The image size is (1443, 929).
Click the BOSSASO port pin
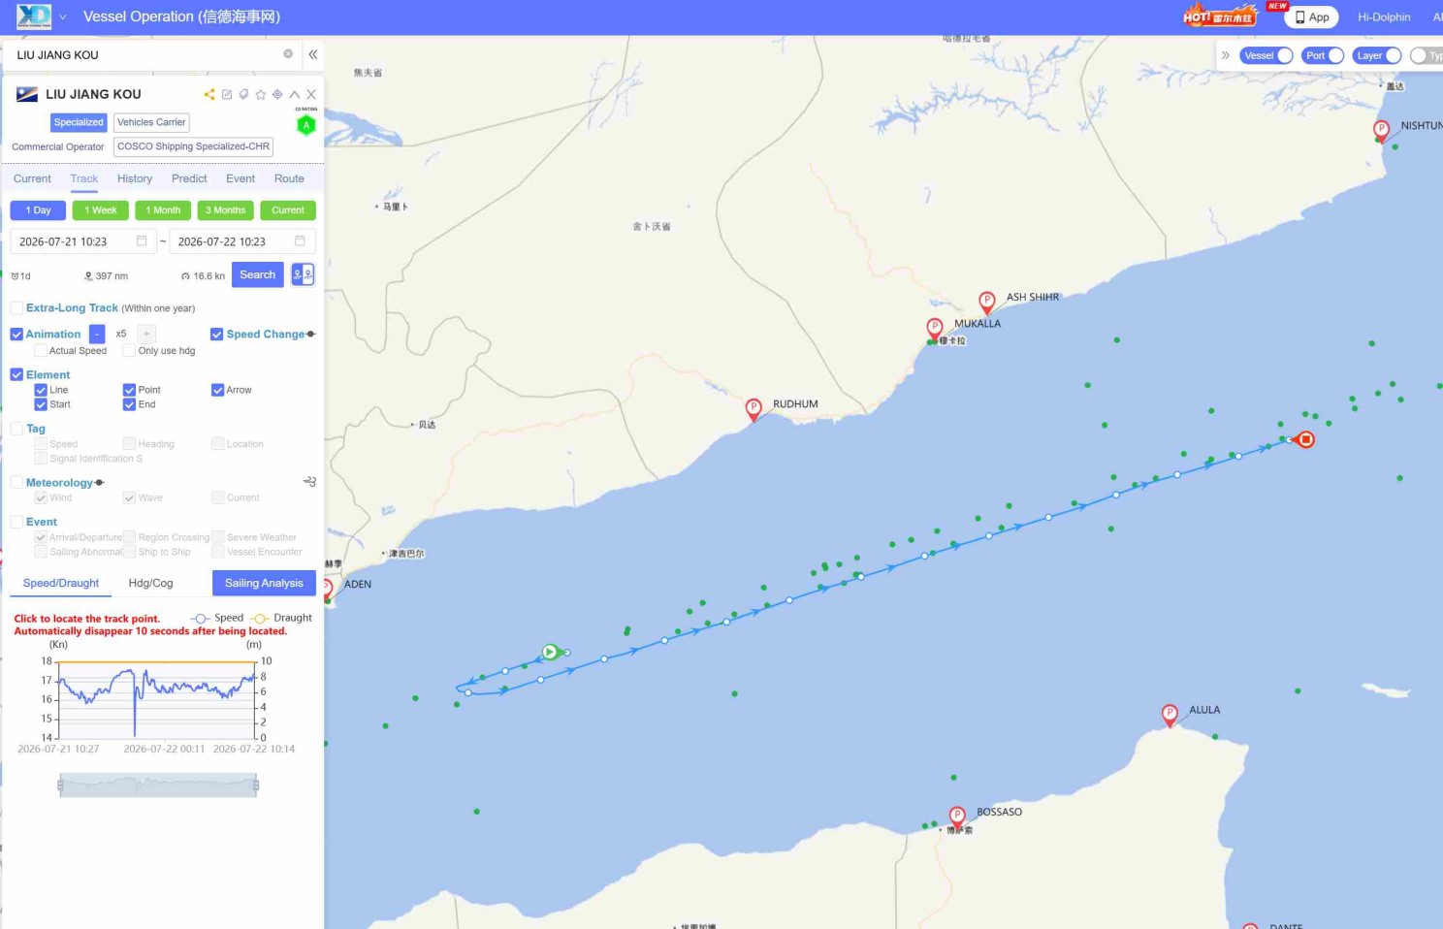click(x=957, y=817)
